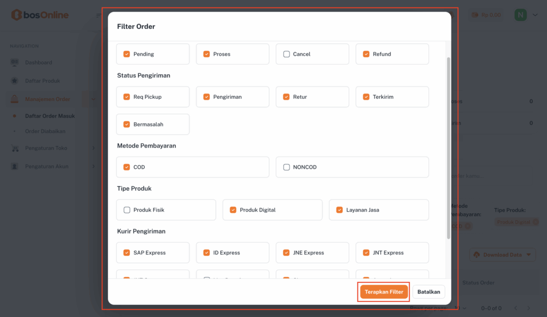Click the Pengaturan Toko store icon

pyautogui.click(x=14, y=148)
